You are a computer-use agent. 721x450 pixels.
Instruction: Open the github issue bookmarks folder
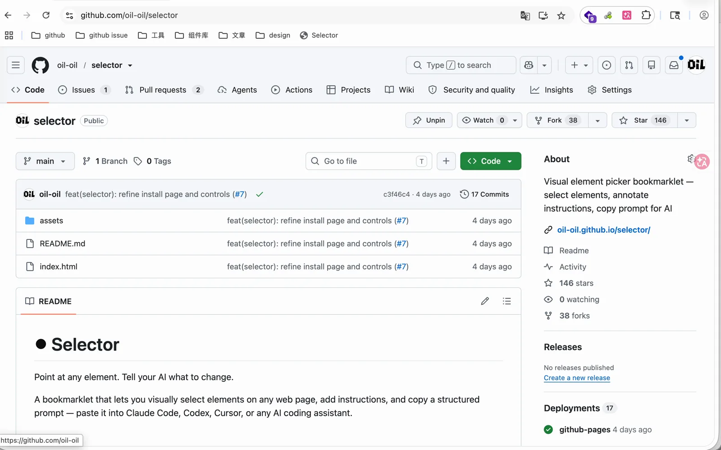click(x=102, y=35)
